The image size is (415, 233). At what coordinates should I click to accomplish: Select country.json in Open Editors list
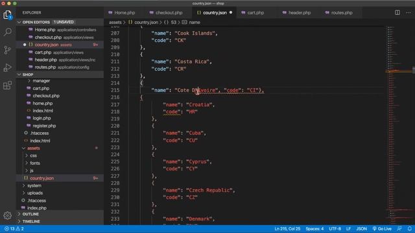click(60, 45)
